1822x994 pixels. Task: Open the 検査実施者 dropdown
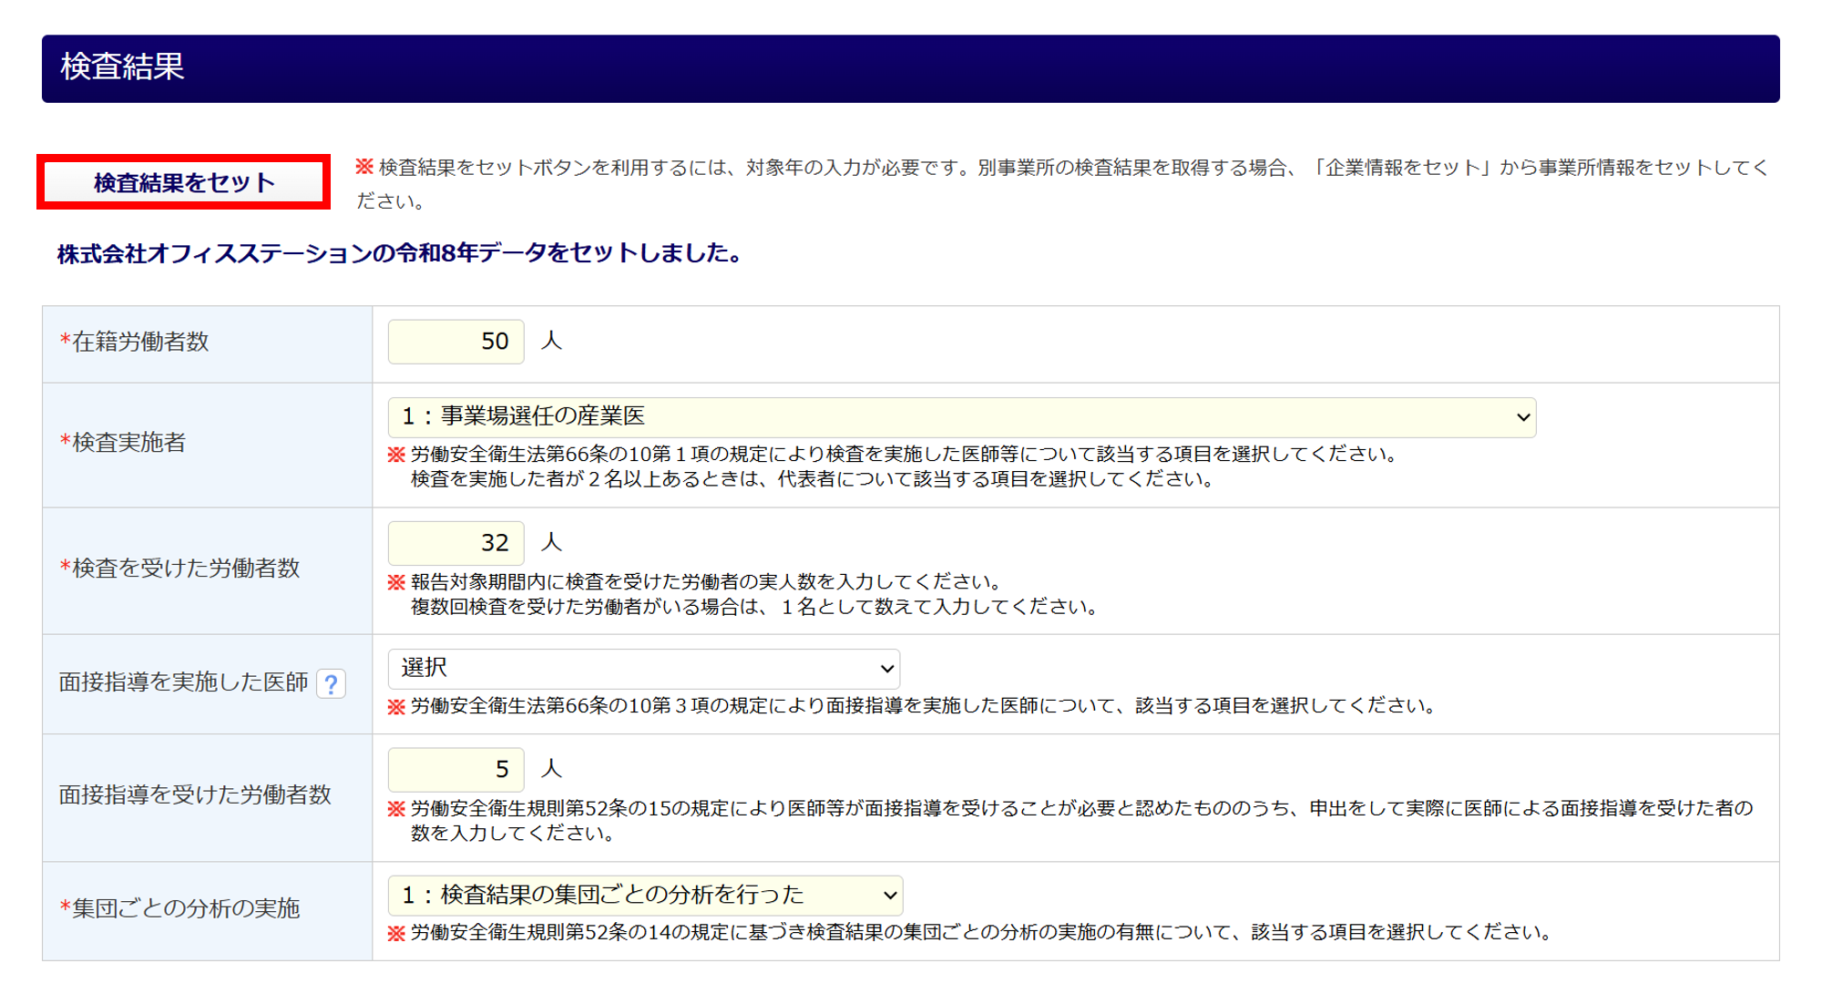point(961,417)
